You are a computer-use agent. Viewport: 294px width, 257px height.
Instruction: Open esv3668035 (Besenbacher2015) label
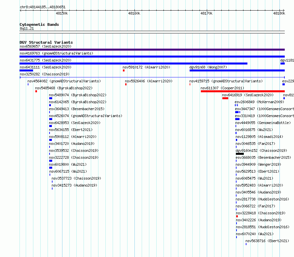263,157
